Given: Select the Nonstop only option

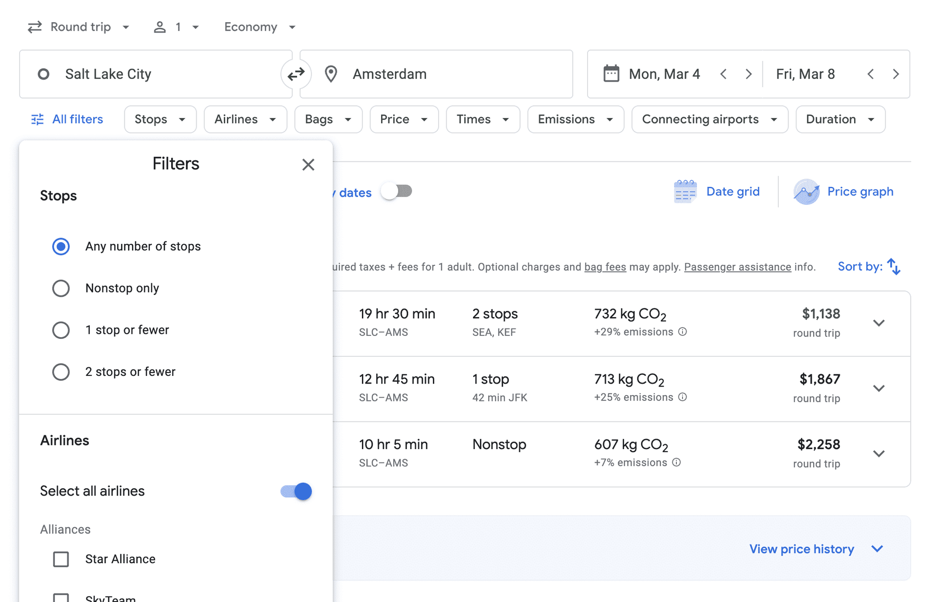Looking at the screenshot, I should click(61, 288).
